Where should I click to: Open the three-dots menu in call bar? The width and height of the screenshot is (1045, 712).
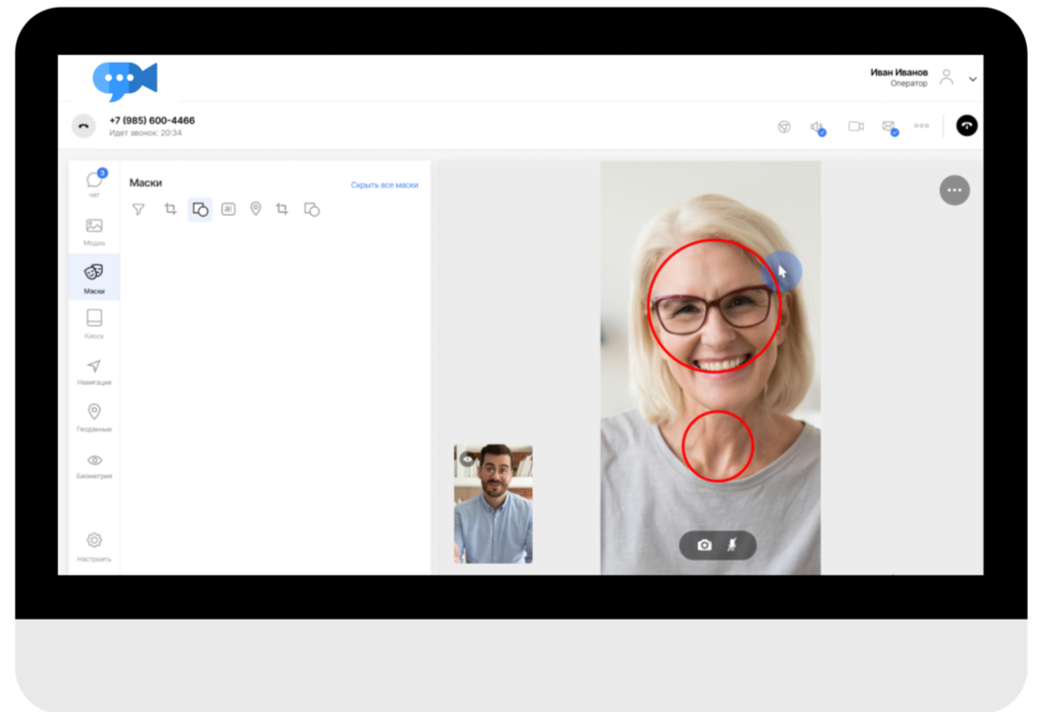pos(921,126)
